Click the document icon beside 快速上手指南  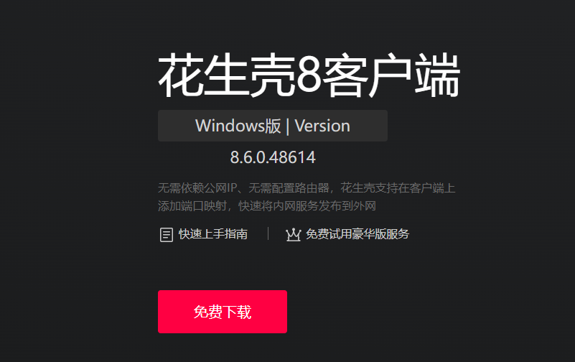[x=166, y=234]
